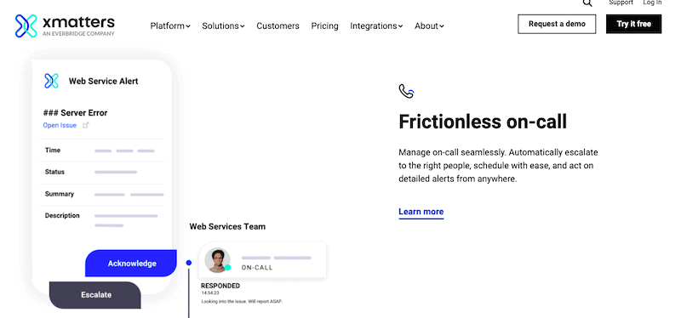Click the Request a demo button
681x318 pixels.
(x=557, y=24)
